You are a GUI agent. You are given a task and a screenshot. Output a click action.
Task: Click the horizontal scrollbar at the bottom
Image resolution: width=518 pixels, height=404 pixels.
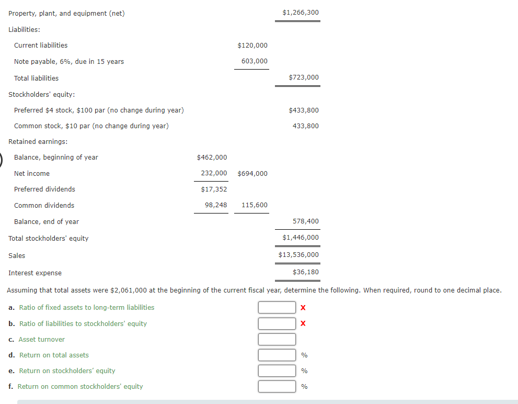point(259,401)
